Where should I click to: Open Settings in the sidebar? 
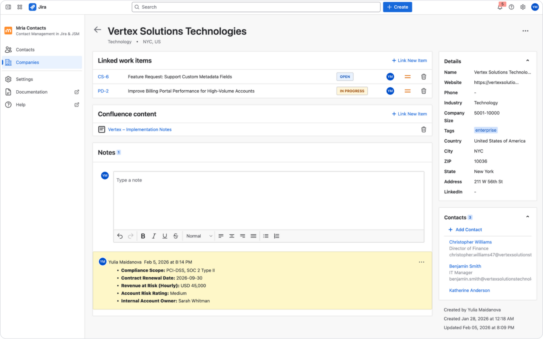(x=24, y=79)
